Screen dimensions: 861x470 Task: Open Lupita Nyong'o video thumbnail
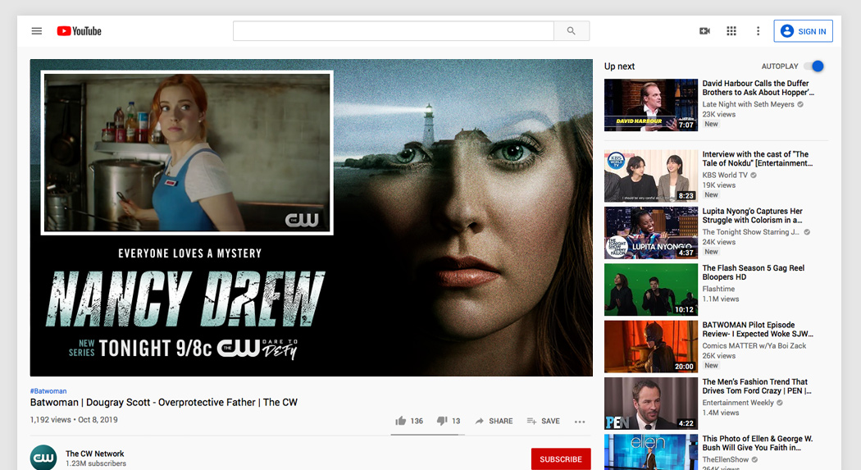point(651,233)
